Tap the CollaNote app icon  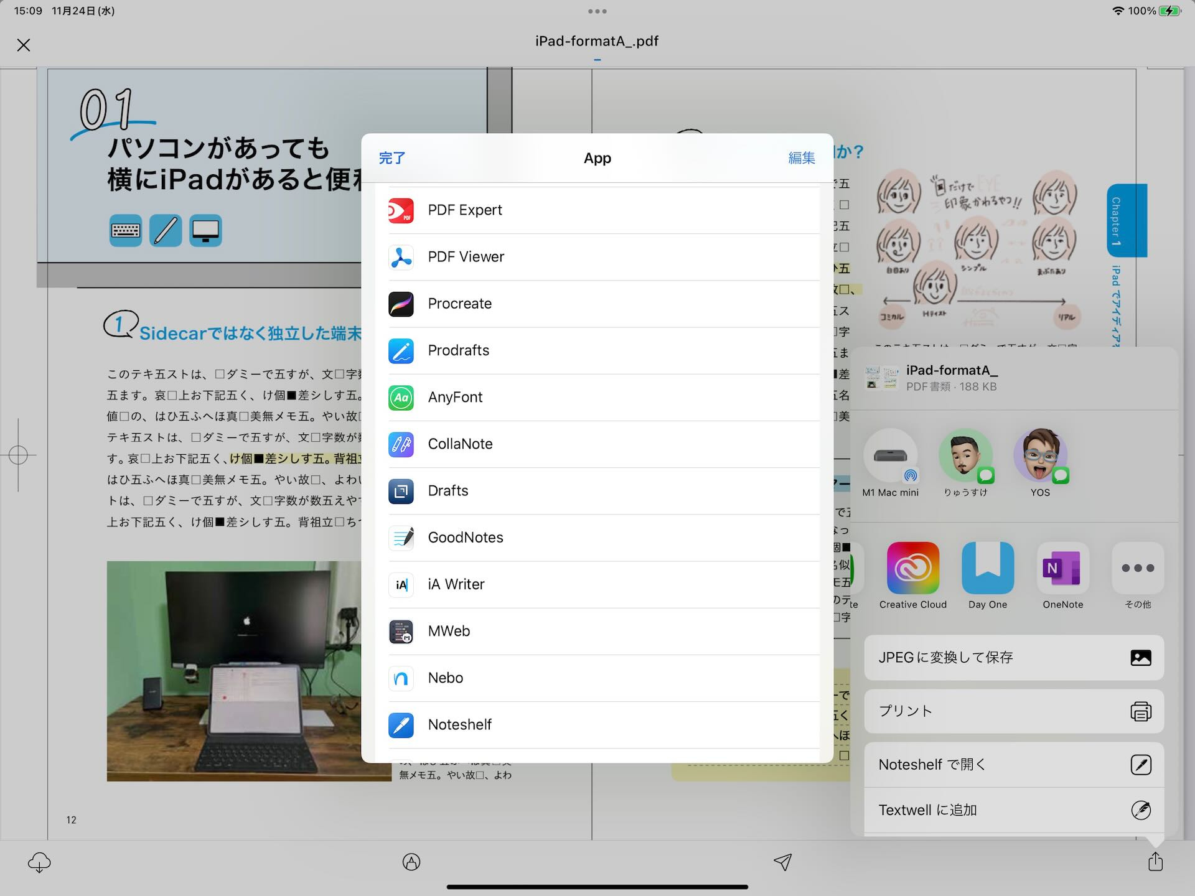point(401,444)
